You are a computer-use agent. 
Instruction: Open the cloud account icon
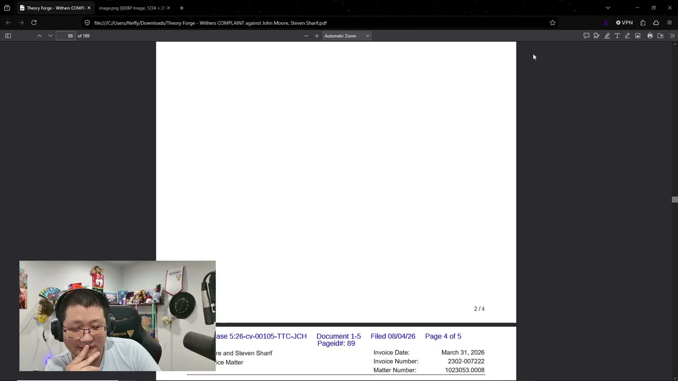click(656, 22)
